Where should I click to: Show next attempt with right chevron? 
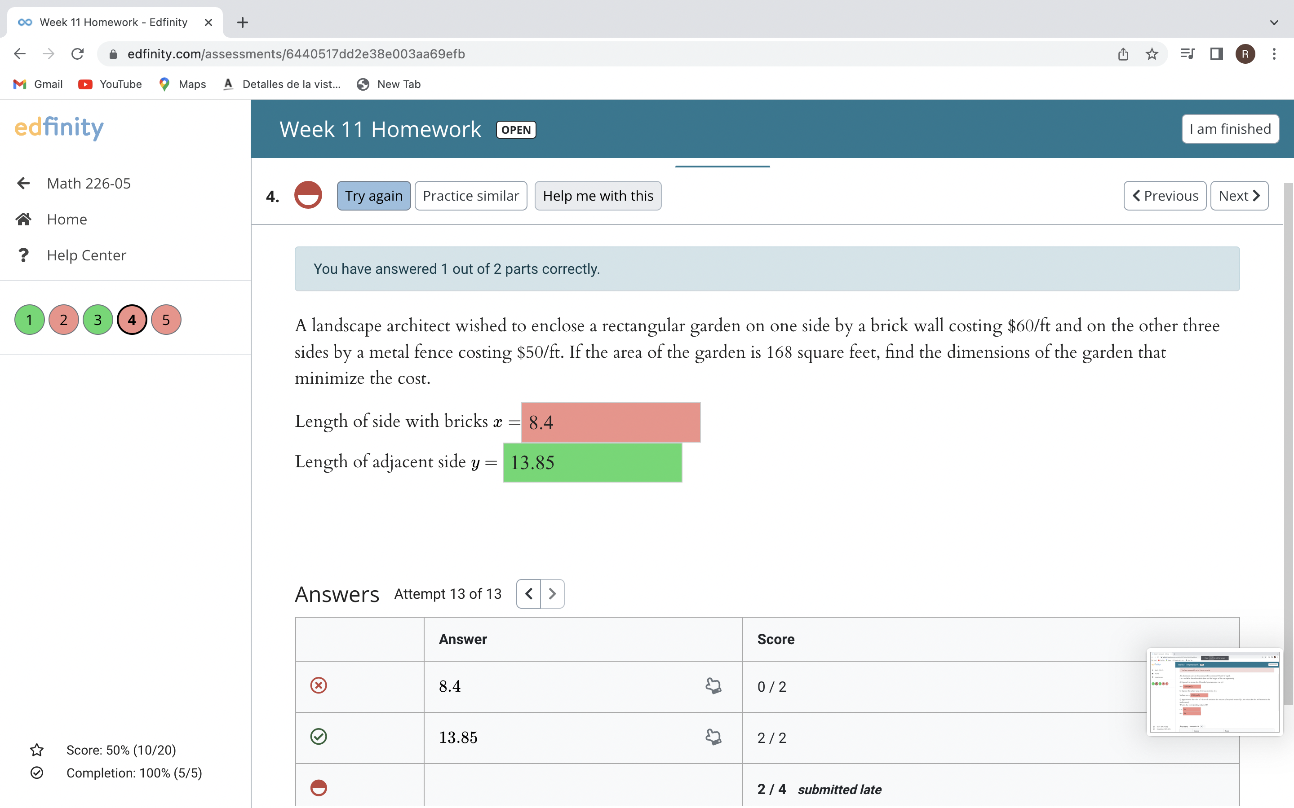pos(552,594)
